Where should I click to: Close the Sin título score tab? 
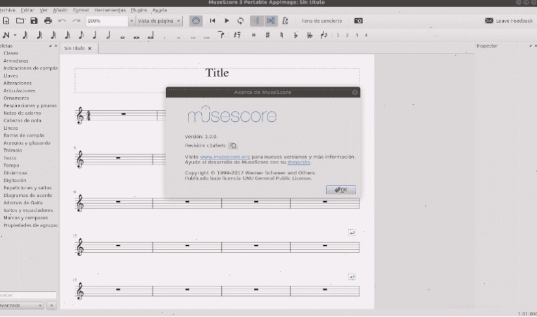click(90, 48)
